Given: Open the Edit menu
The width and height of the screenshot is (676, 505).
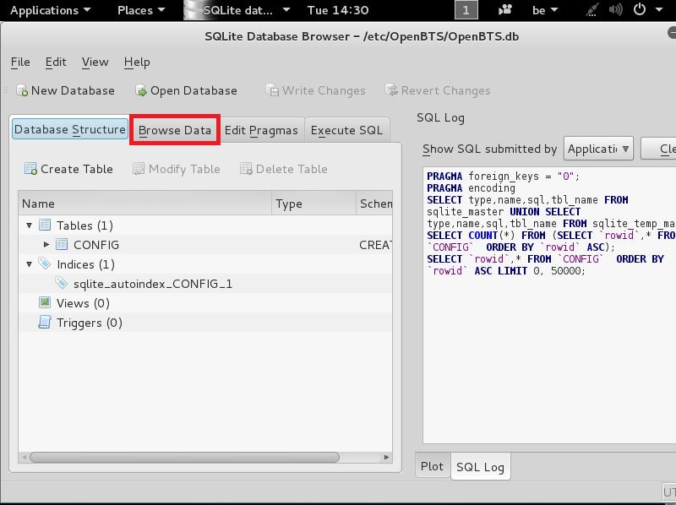Looking at the screenshot, I should [56, 62].
